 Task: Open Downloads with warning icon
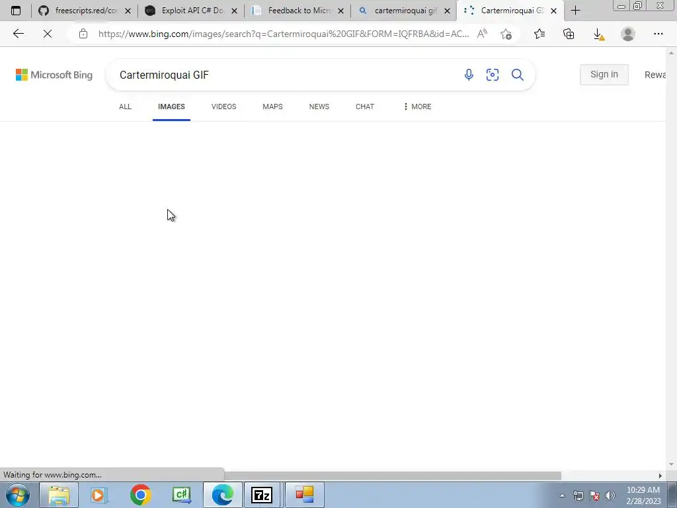pyautogui.click(x=598, y=34)
